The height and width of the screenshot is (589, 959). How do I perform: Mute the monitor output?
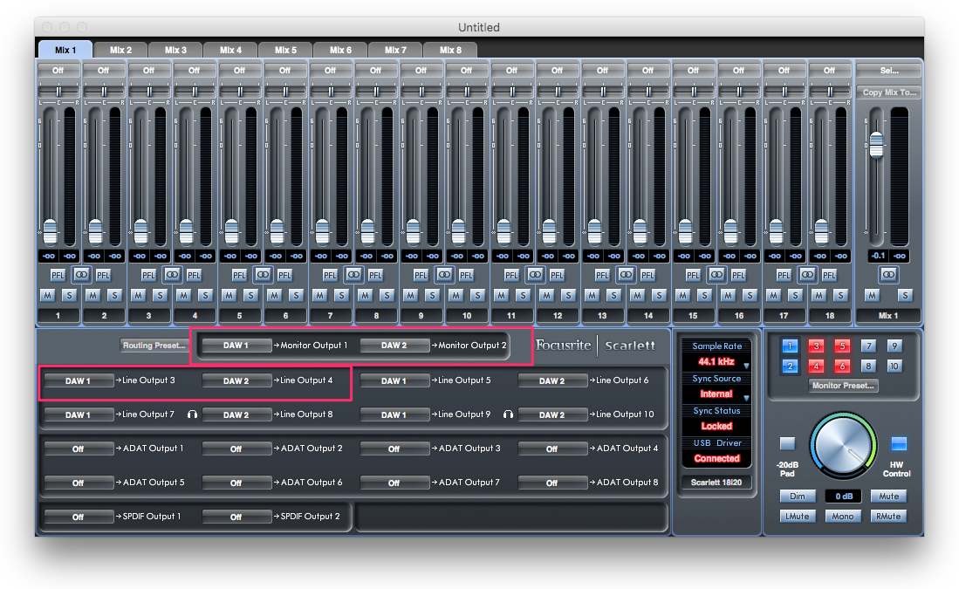coord(888,496)
